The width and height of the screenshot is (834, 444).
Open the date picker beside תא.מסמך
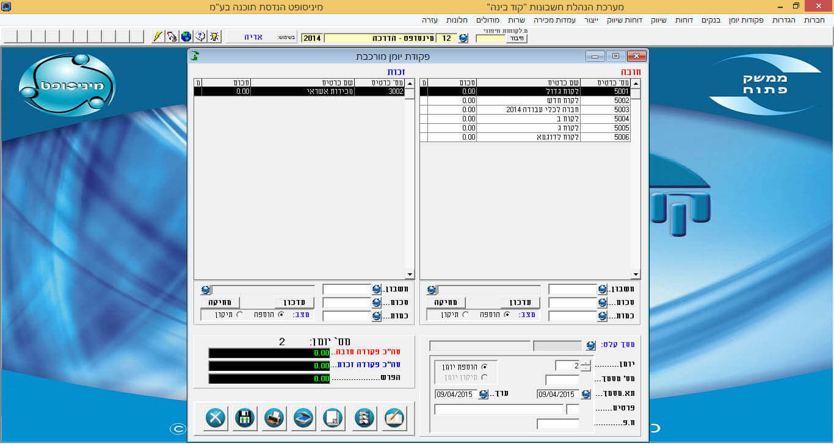tap(586, 394)
